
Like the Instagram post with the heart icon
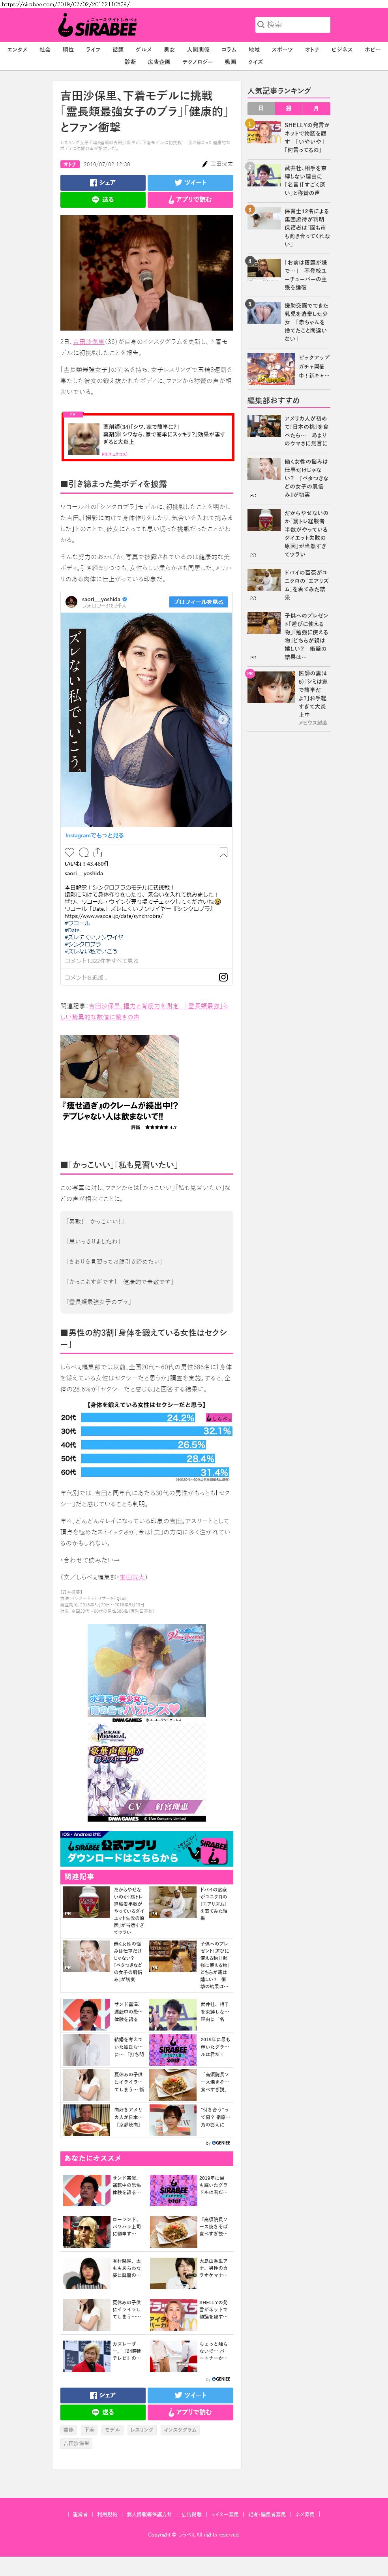[69, 852]
